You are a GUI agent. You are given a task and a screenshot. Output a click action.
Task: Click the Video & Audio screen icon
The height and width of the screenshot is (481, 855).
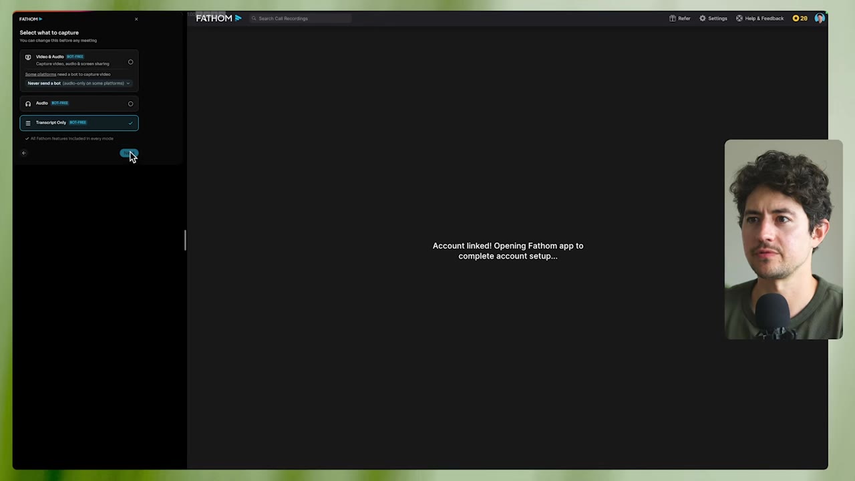point(28,57)
